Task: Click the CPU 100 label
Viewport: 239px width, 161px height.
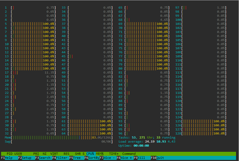Action: 178,20
